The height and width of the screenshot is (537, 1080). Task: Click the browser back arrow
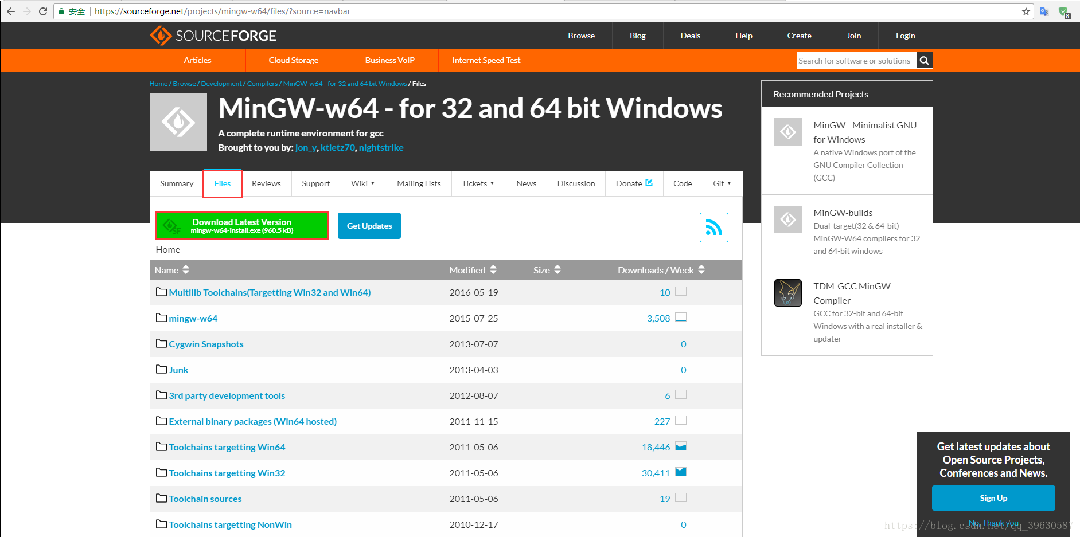(x=11, y=11)
